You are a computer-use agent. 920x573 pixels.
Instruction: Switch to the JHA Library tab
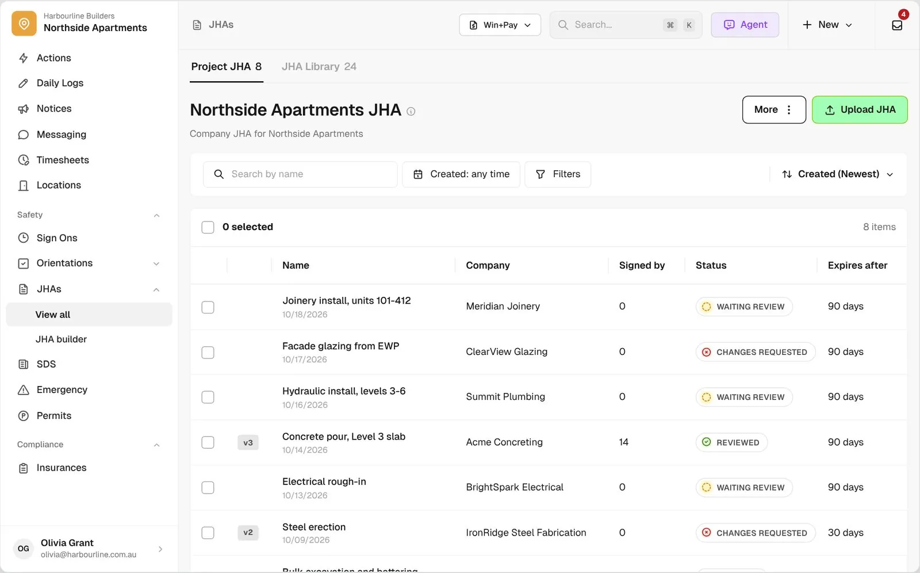click(x=319, y=67)
